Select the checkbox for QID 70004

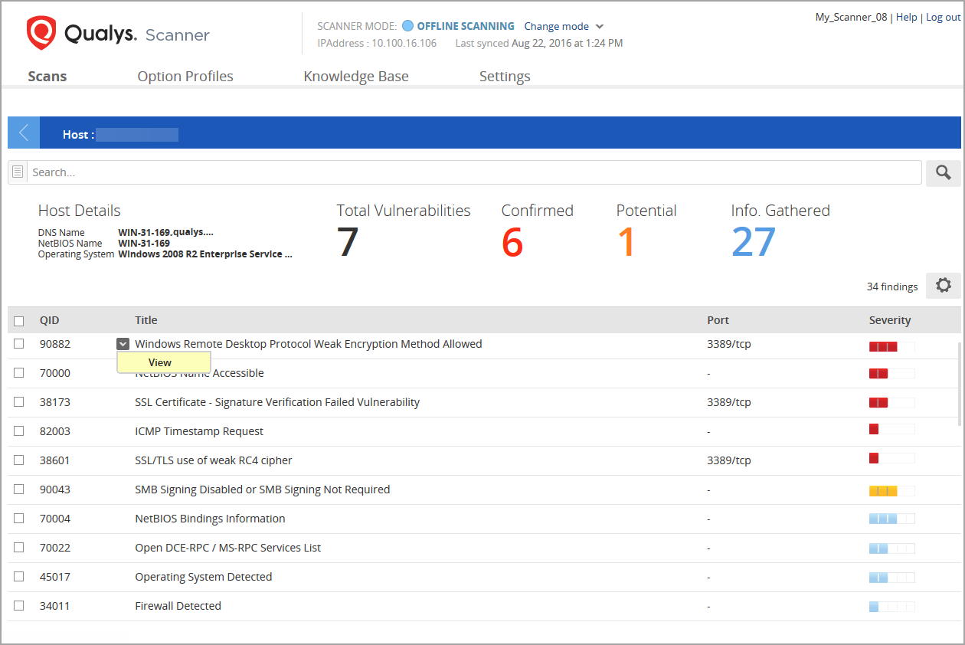pyautogui.click(x=19, y=519)
